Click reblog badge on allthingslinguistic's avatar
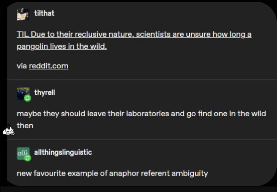Viewport: 277px width, 192px height. tap(27, 157)
